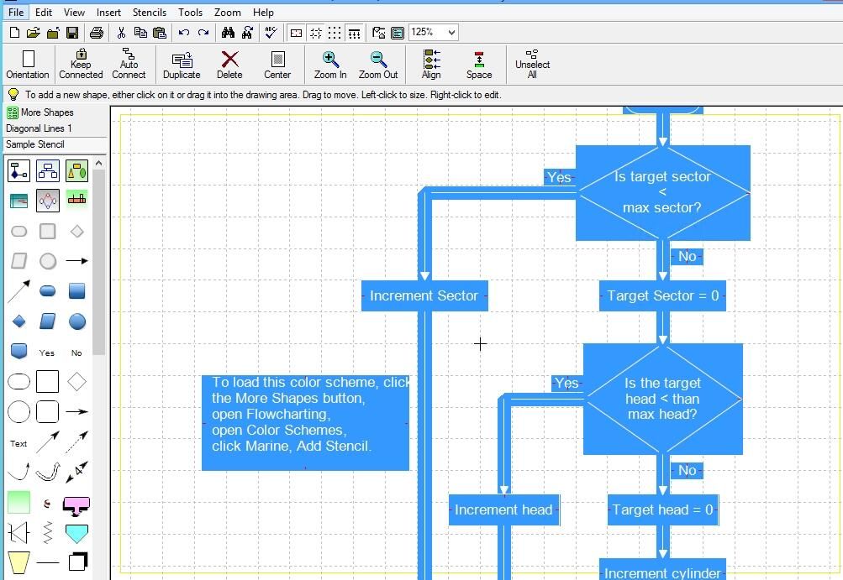Toggle the dotted grid display icon
Screen dimensions: 843x580
pyautogui.click(x=335, y=33)
